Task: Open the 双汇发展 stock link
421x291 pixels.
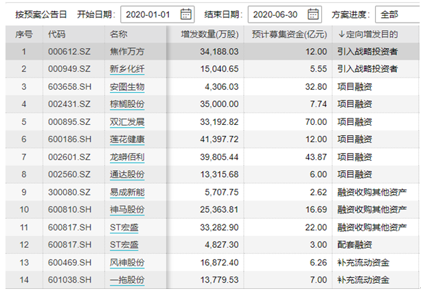Action: pyautogui.click(x=127, y=122)
